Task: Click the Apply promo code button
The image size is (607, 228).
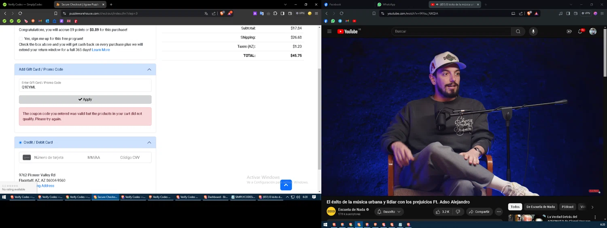Action: (85, 99)
